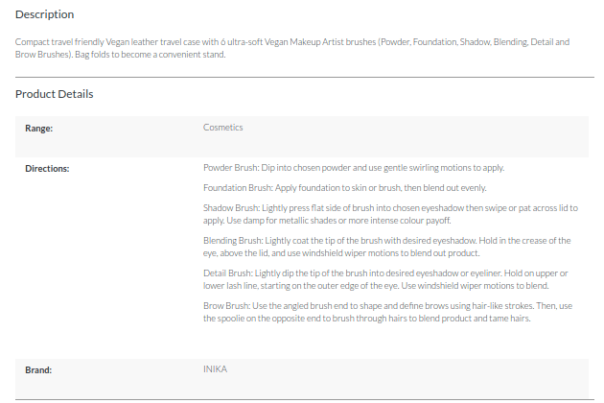The height and width of the screenshot is (403, 604).
Task: Select the Directions label
Action: pyautogui.click(x=47, y=168)
